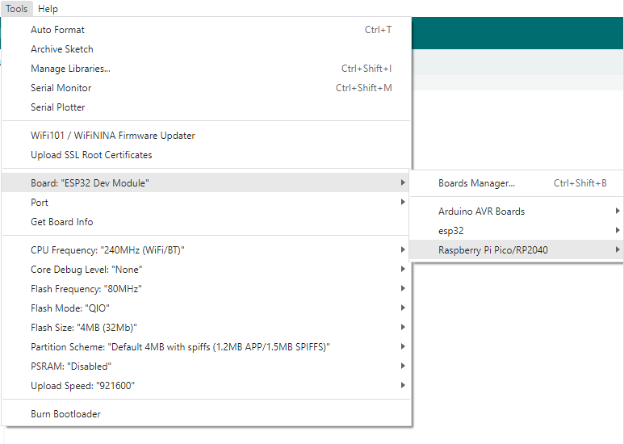The height and width of the screenshot is (444, 624).
Task: Select Archive Sketch menu entry
Action: click(x=62, y=49)
